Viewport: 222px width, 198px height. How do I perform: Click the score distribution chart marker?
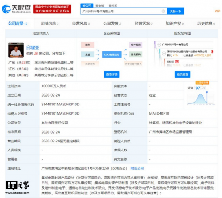(x=207, y=92)
